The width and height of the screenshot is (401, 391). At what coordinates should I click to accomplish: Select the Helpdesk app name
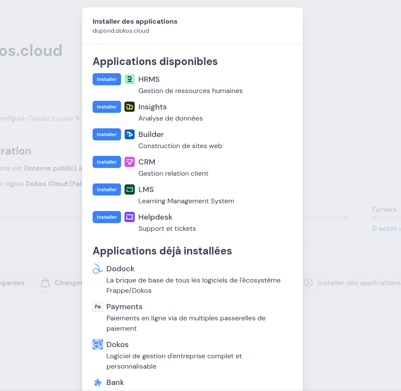tap(155, 217)
